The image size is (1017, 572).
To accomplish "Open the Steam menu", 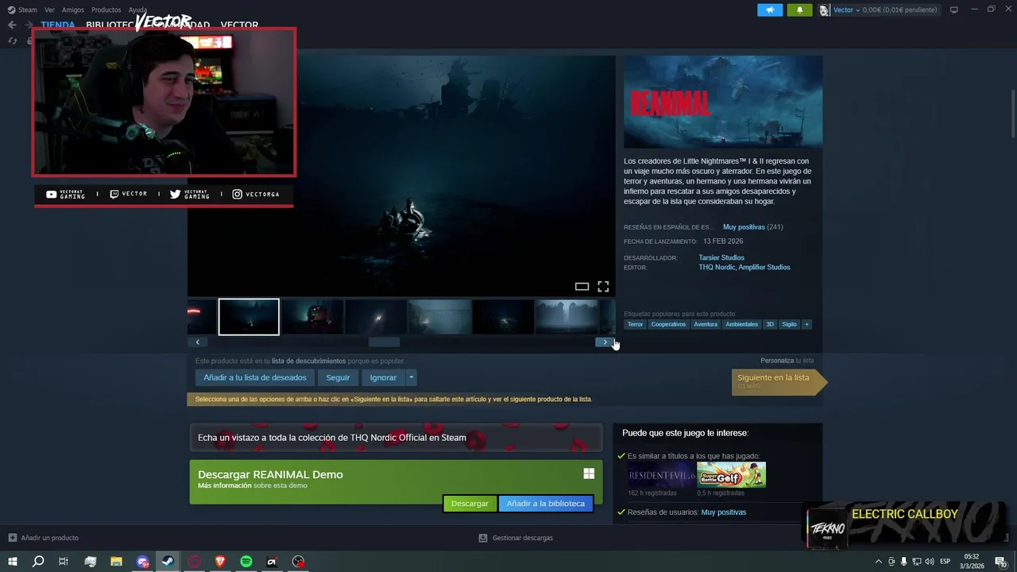I will coord(27,10).
